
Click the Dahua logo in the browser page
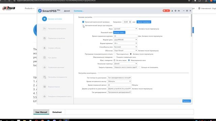tap(9, 8)
